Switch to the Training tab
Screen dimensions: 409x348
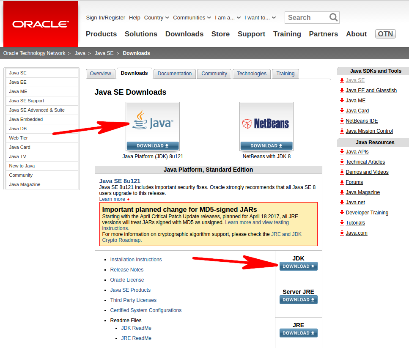[x=285, y=74]
